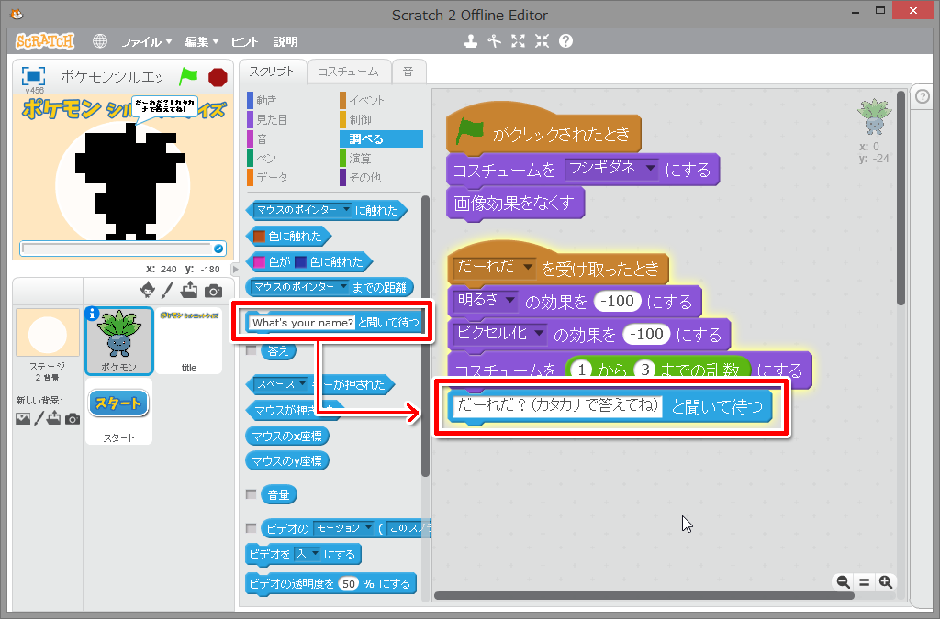The image size is (940, 619).
Task: Toggle the 音量 reporter checkbox
Action: (252, 494)
